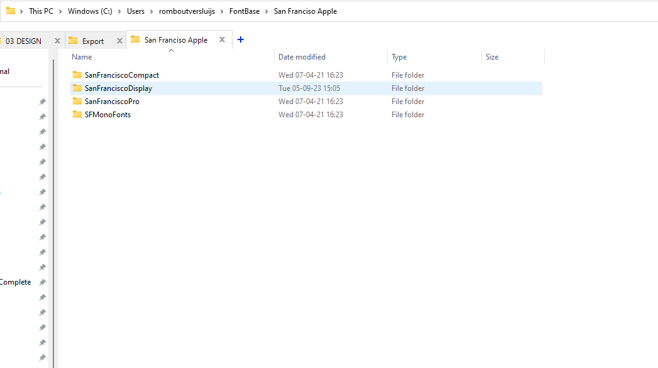Open the SanFranciscoCompact folder icon
The height and width of the screenshot is (368, 658).
(x=77, y=75)
